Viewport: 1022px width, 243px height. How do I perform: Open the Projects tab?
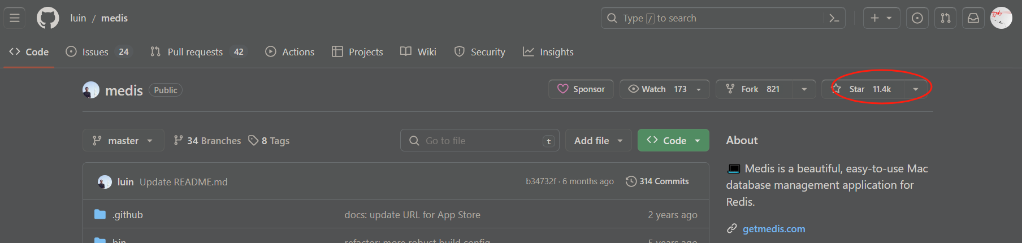(x=357, y=52)
